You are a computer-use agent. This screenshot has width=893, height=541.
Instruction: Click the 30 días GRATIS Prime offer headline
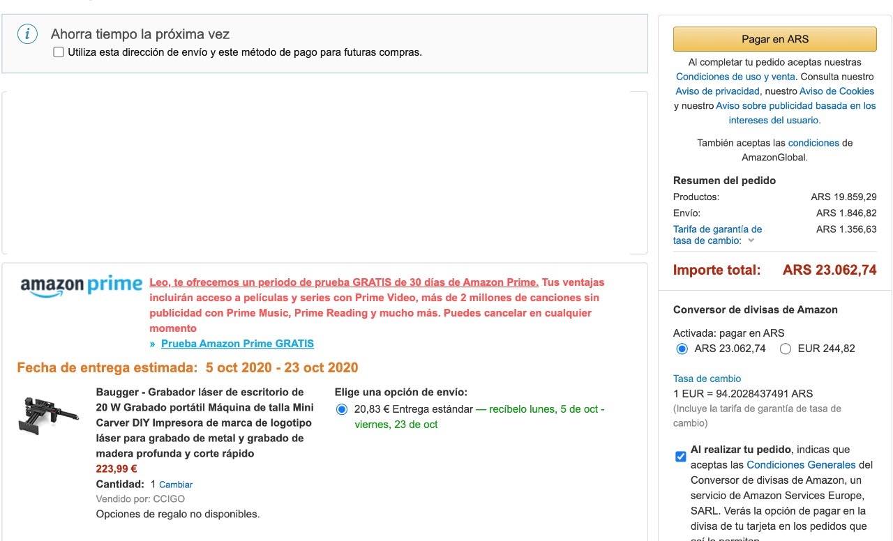[x=344, y=282]
